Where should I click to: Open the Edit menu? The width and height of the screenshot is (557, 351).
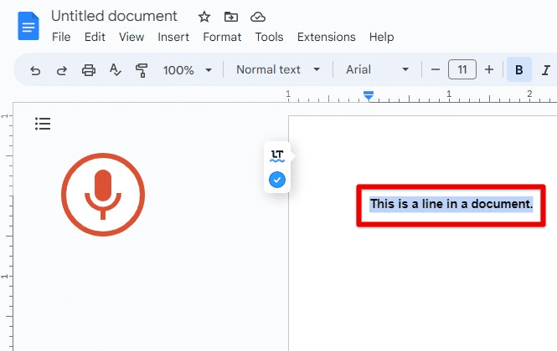95,37
